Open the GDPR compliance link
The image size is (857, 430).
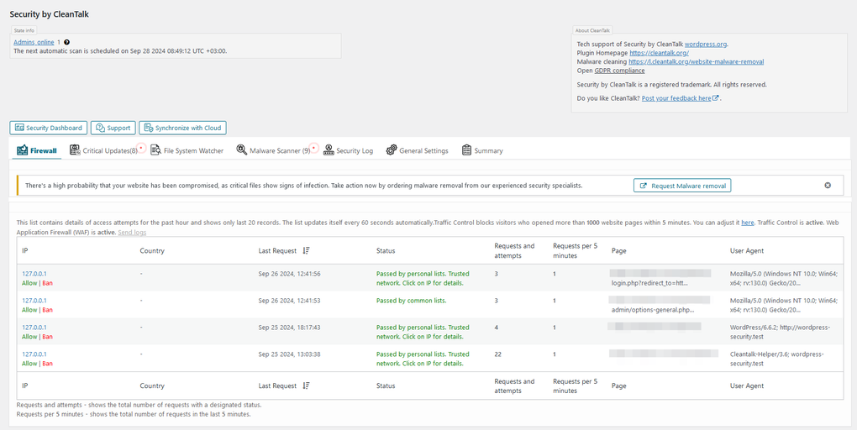coord(620,71)
